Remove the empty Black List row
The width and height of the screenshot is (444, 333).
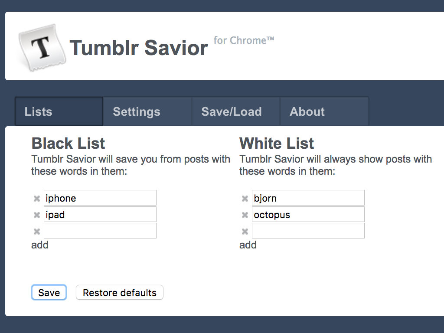pyautogui.click(x=37, y=232)
